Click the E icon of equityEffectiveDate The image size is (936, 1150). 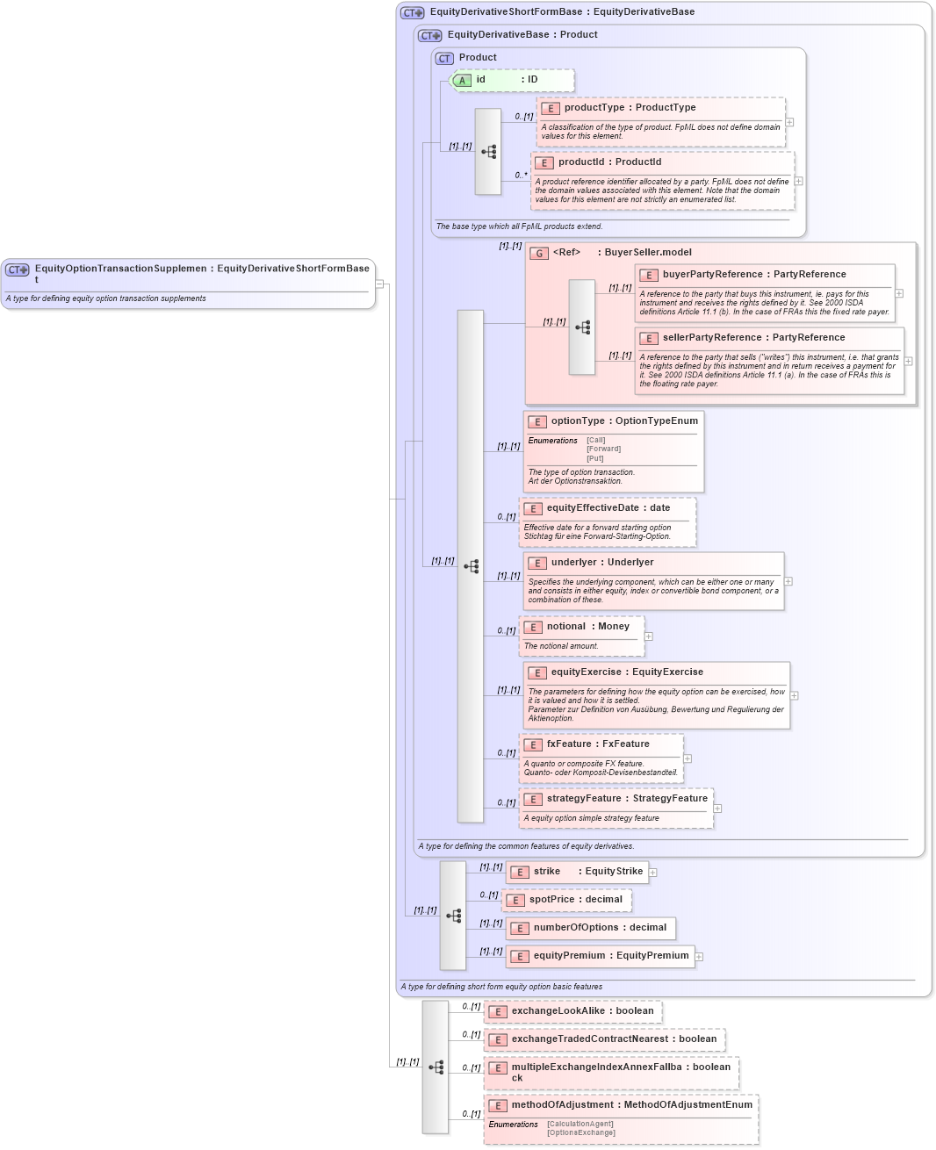[x=533, y=509]
